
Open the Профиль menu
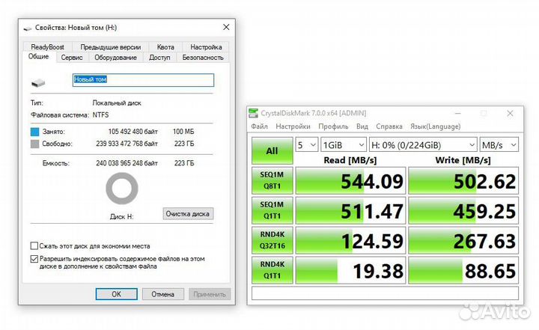[x=333, y=126]
